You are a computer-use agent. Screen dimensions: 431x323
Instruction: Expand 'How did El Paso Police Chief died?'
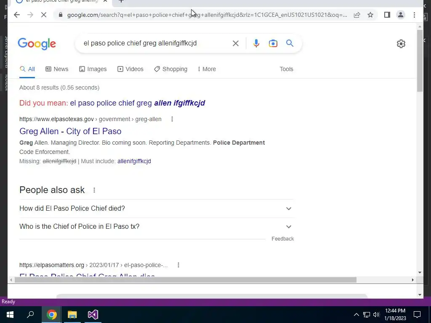[x=157, y=209]
